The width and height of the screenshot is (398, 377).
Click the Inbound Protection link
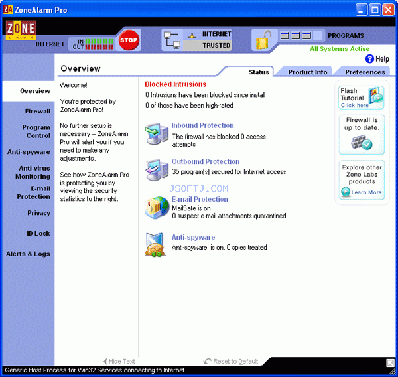[202, 125]
